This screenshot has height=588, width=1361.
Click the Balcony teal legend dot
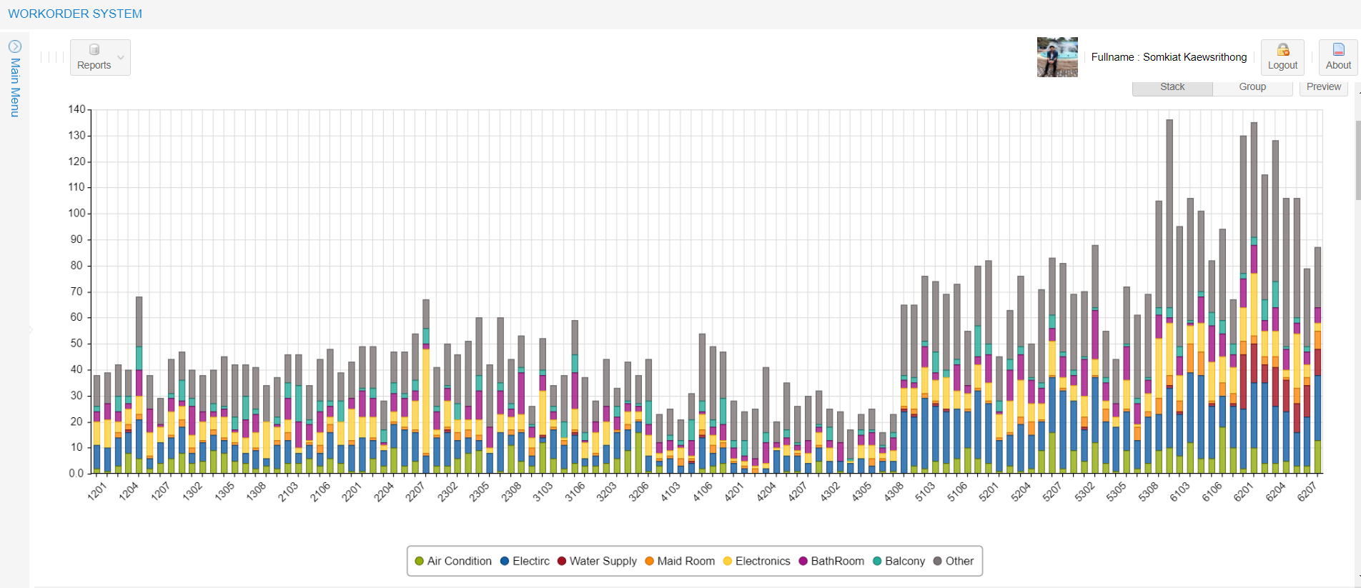coord(877,561)
